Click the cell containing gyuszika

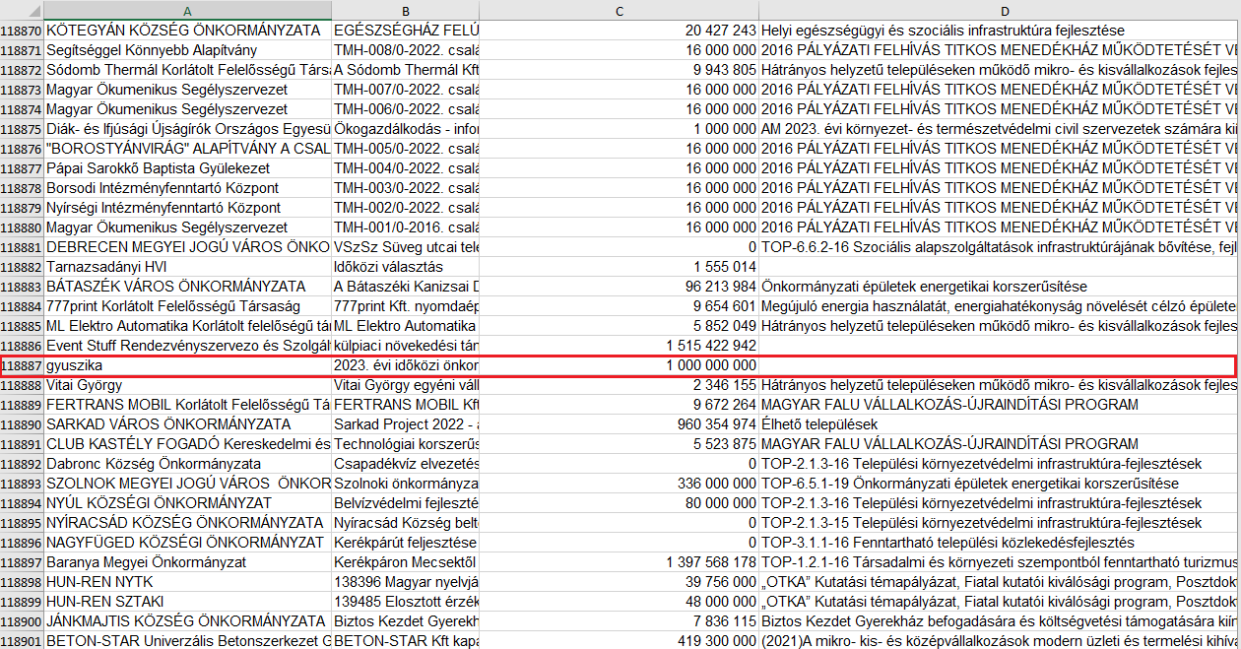(187, 365)
